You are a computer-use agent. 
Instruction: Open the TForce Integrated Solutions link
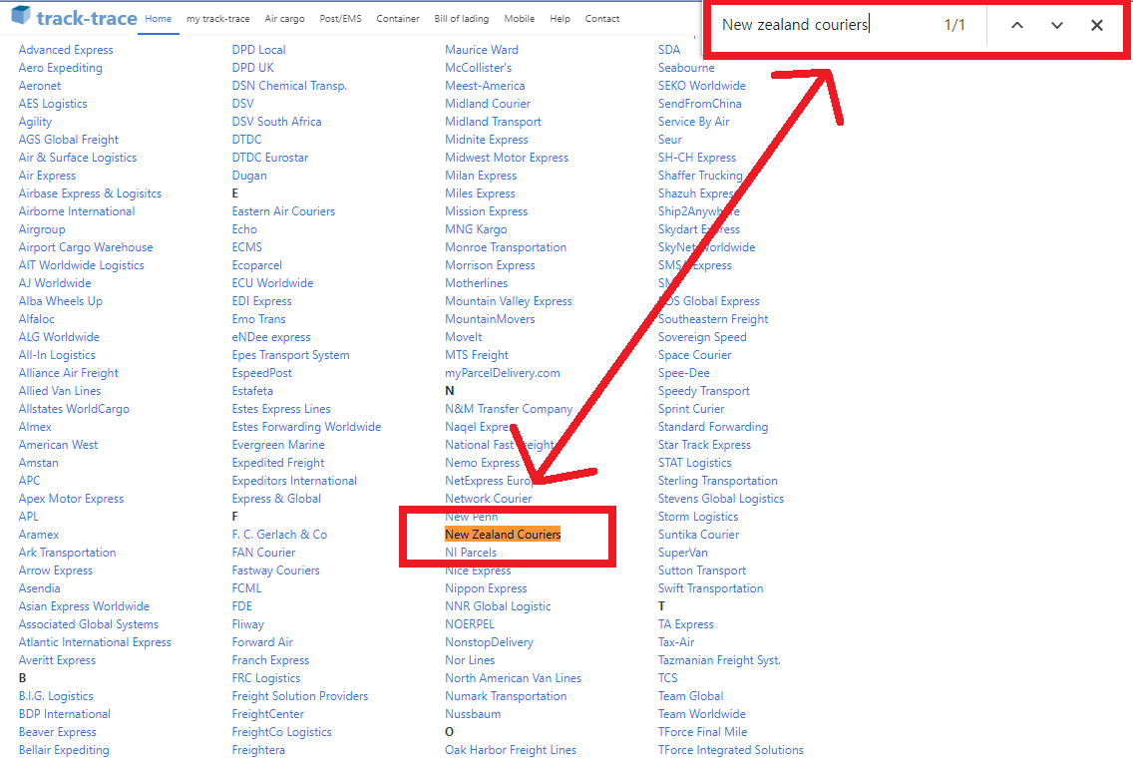(x=731, y=750)
